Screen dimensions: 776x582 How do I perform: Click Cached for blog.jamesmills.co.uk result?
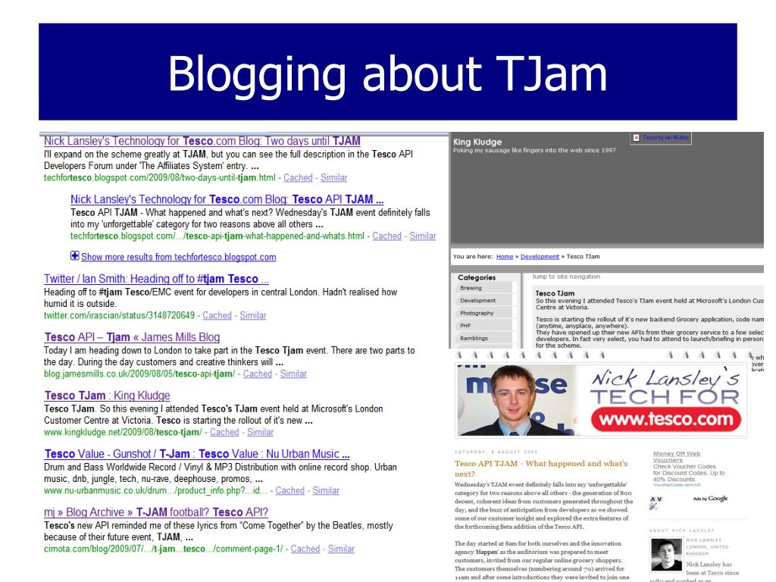[258, 374]
